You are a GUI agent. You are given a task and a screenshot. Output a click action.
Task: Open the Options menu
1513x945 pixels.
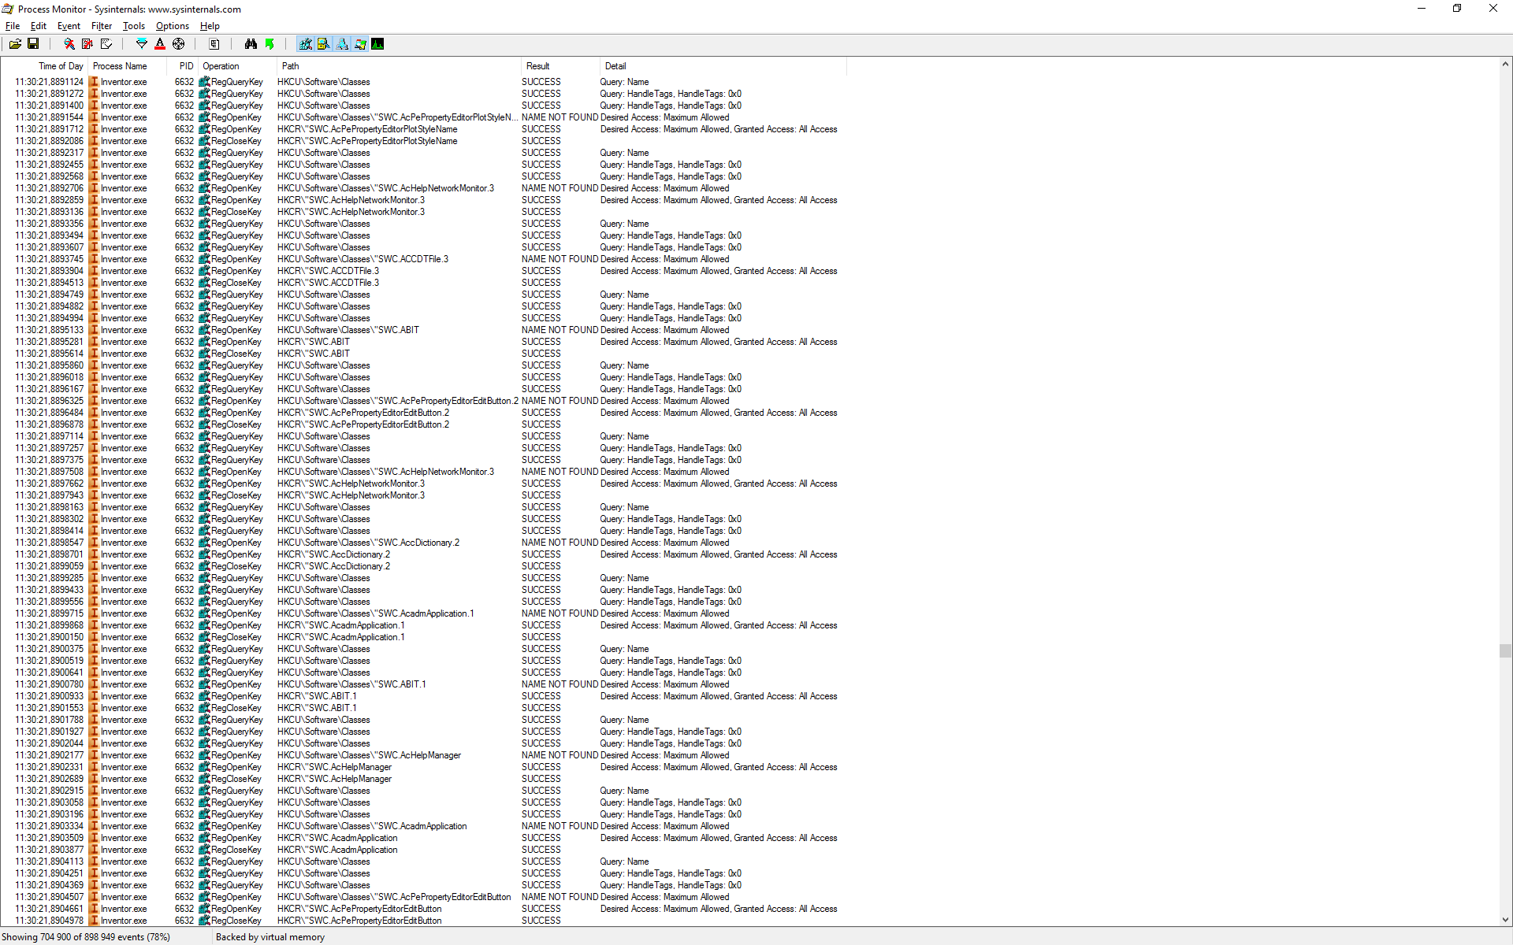coord(173,26)
